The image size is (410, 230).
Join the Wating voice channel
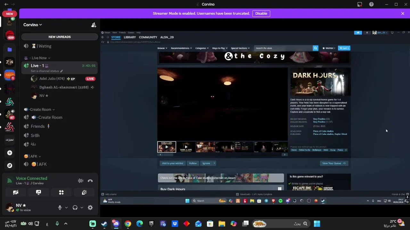point(60,46)
